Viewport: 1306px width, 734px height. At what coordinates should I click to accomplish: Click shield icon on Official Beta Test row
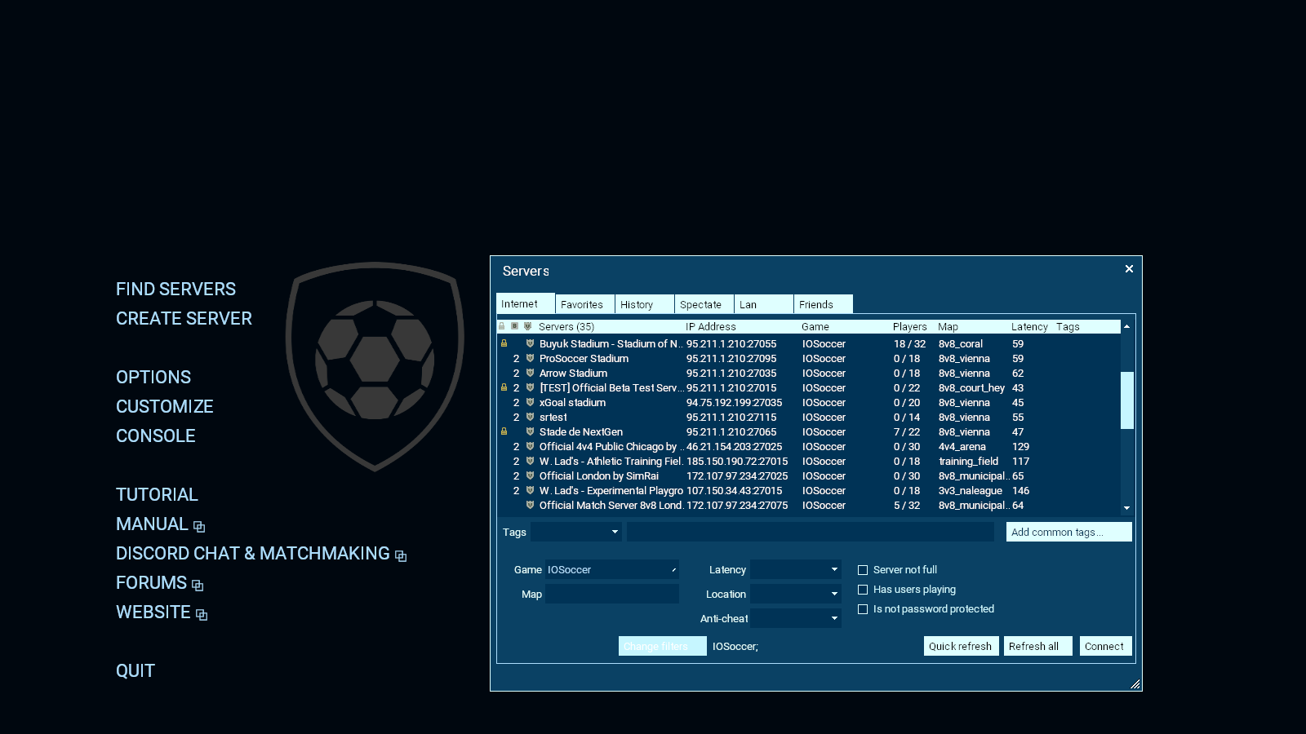pyautogui.click(x=530, y=387)
